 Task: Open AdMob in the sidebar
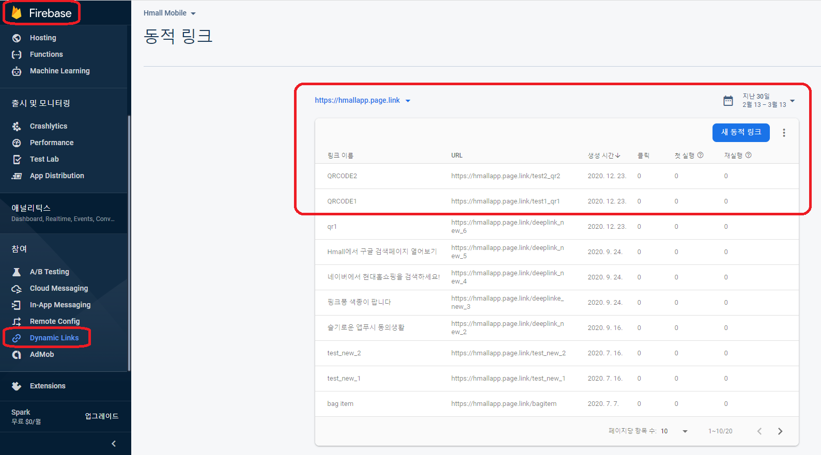pos(42,354)
